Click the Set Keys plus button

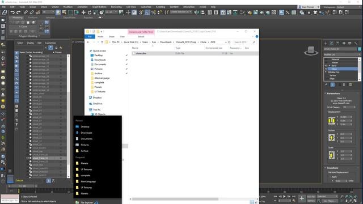302,198
